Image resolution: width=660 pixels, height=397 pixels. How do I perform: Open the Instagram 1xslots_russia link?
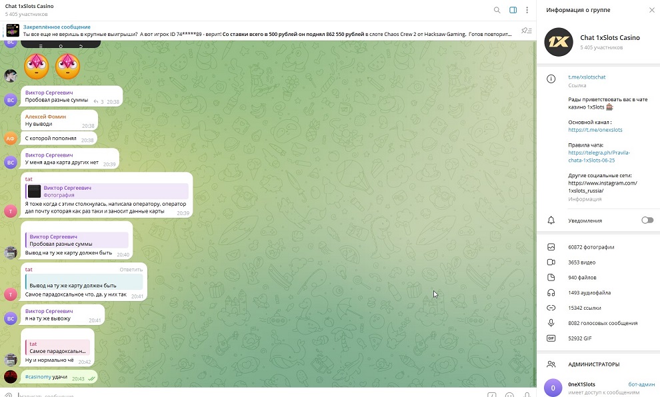coord(603,187)
